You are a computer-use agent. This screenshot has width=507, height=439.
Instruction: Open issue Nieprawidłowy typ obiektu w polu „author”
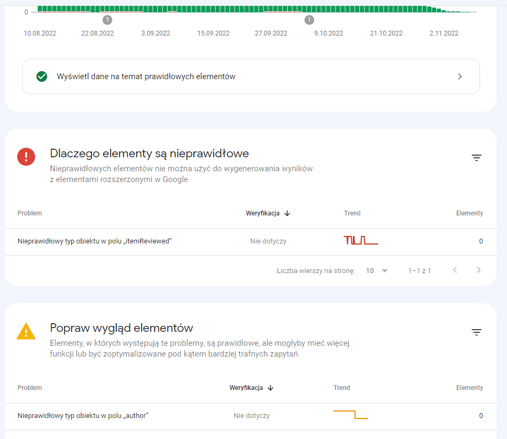tap(83, 416)
